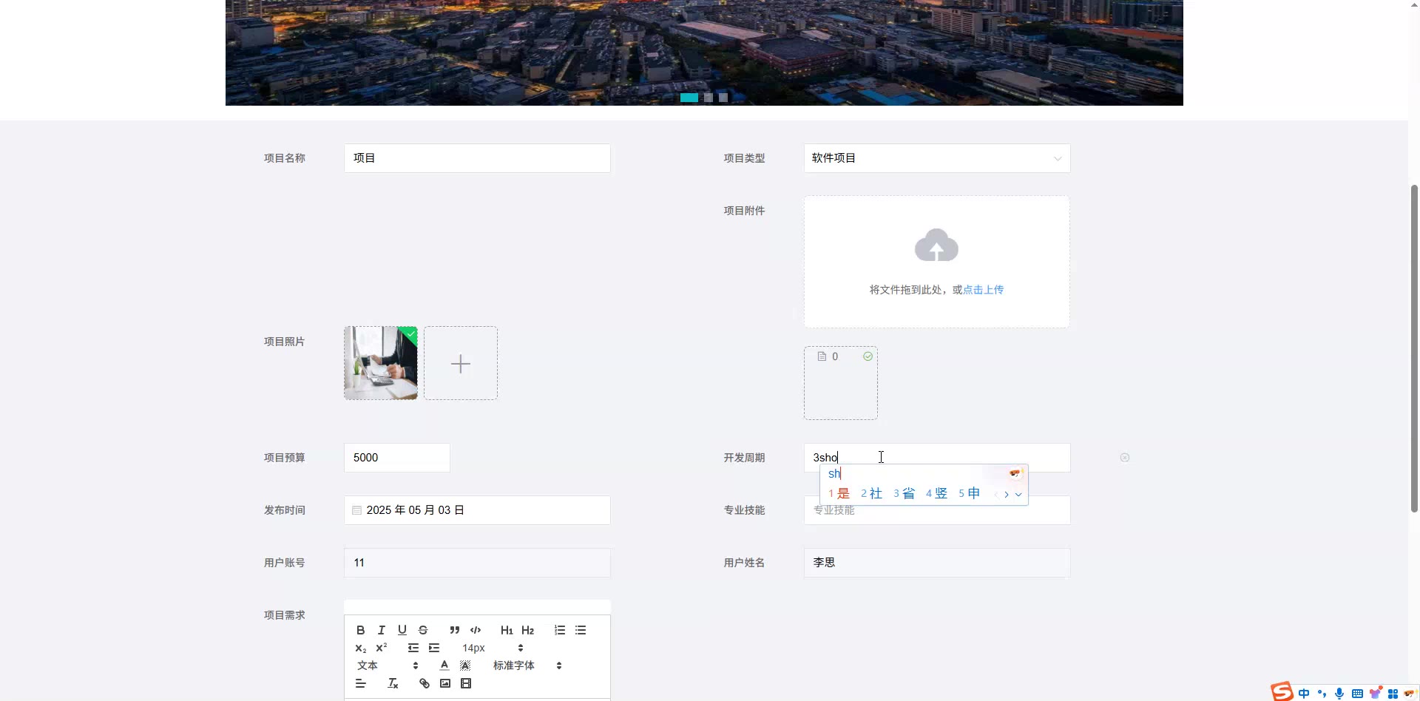Switch Sogou Chinese/English mode via 中
The height and width of the screenshot is (701, 1420).
1304,694
